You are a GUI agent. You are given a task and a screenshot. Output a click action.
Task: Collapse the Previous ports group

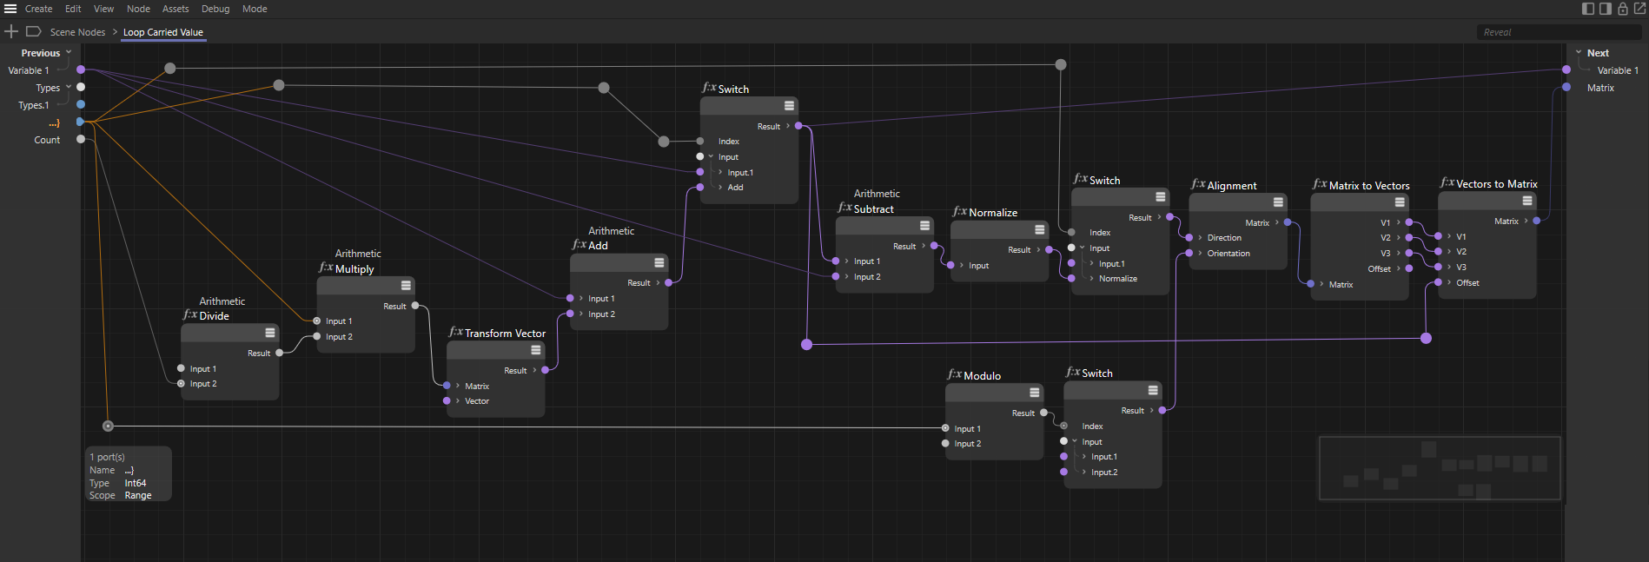click(69, 52)
